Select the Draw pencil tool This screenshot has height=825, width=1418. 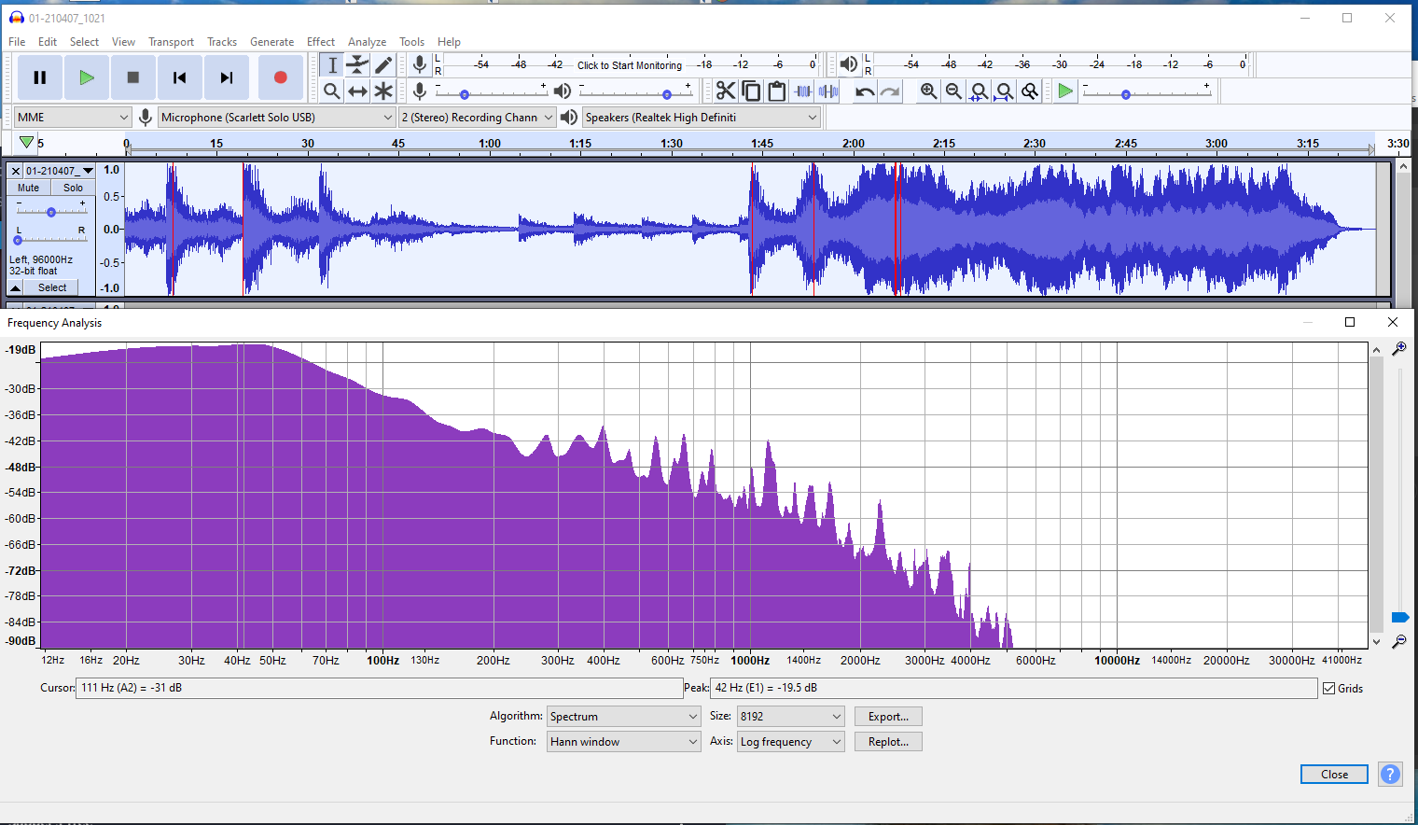point(383,64)
